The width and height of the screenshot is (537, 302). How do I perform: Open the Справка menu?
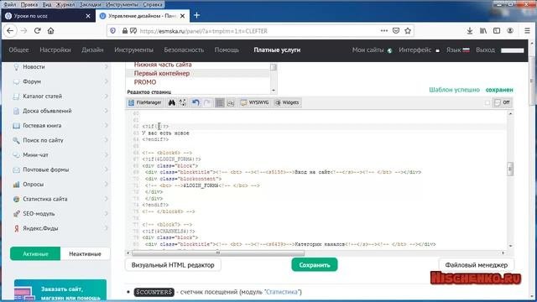[x=153, y=4]
